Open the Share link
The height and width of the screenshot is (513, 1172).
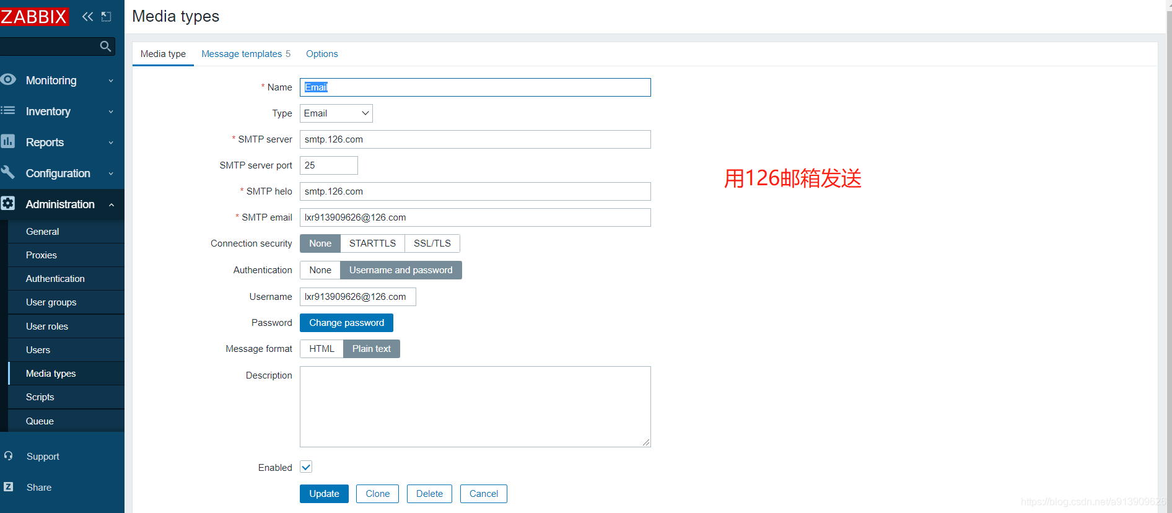pyautogui.click(x=39, y=488)
